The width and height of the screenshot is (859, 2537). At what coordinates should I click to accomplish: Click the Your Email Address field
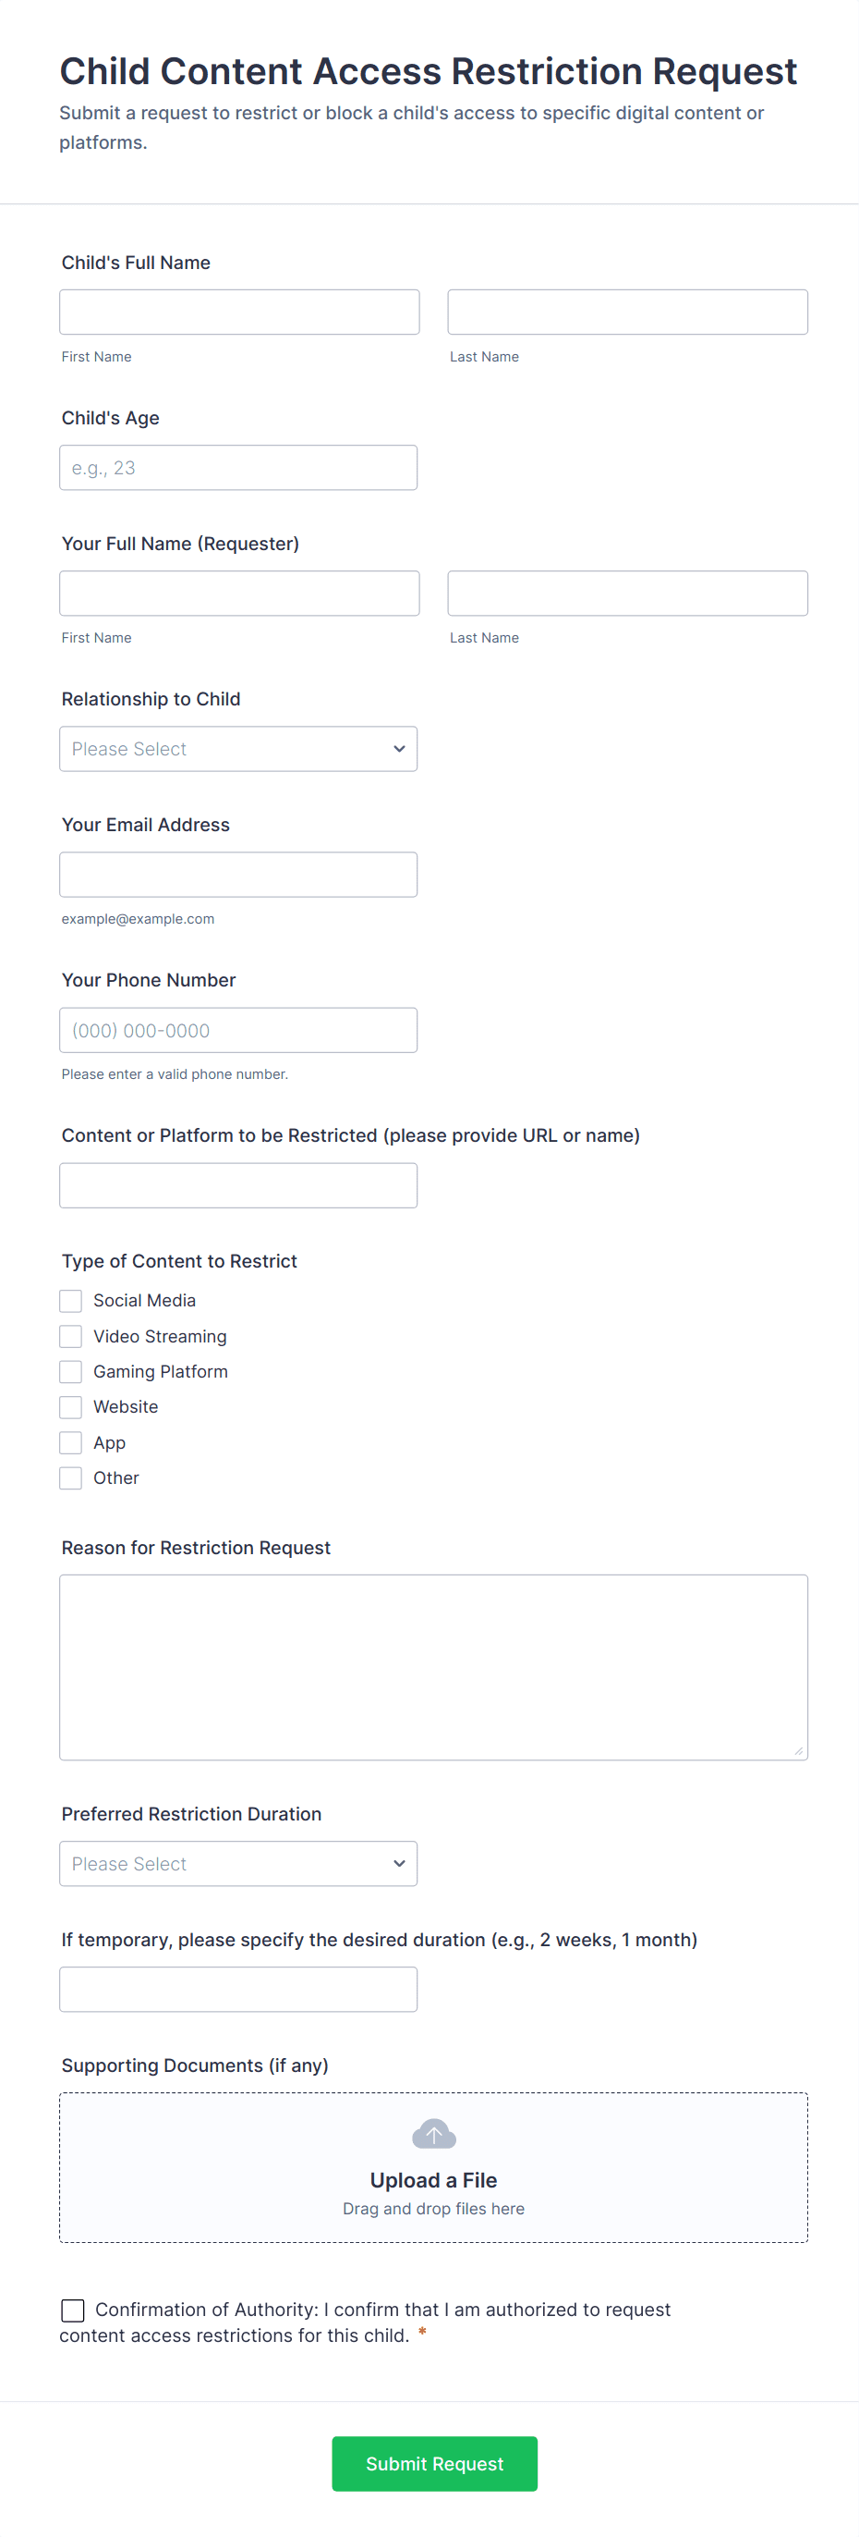coord(238,875)
